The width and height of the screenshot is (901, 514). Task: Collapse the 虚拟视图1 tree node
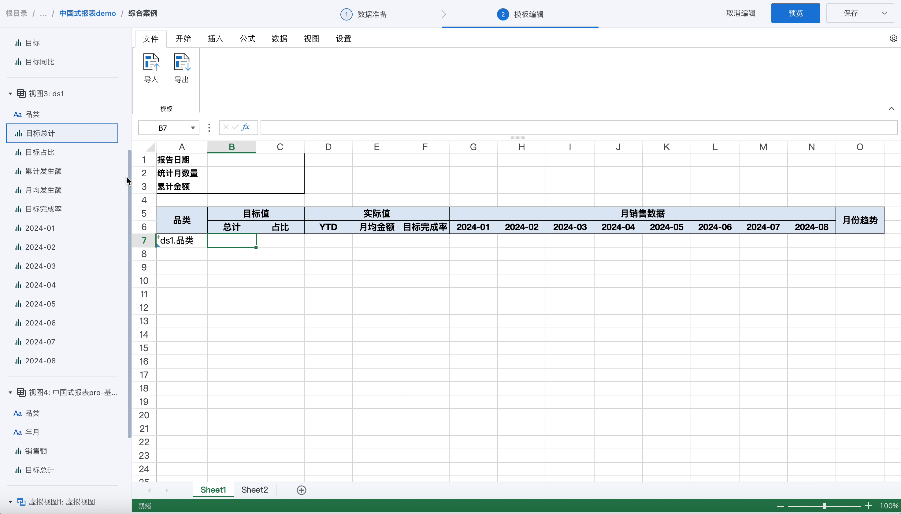(x=10, y=502)
